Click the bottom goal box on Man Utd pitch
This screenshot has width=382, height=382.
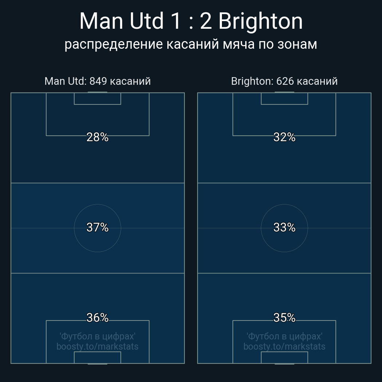(98, 357)
